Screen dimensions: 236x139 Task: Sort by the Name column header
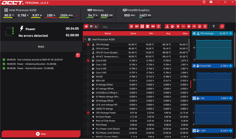pyautogui.click(x=108, y=33)
